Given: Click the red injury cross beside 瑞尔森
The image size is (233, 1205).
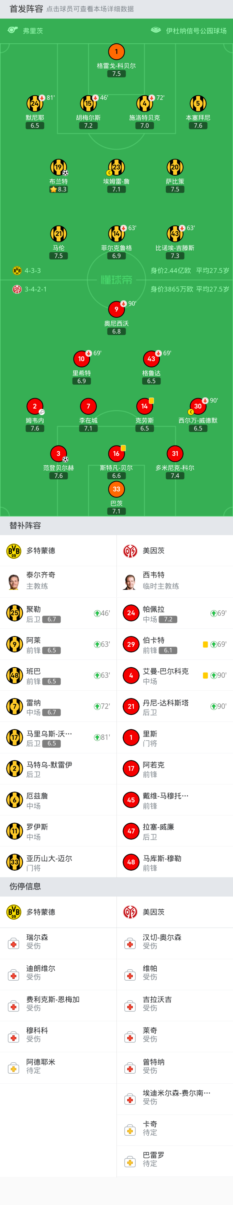Looking at the screenshot, I should click(x=14, y=944).
